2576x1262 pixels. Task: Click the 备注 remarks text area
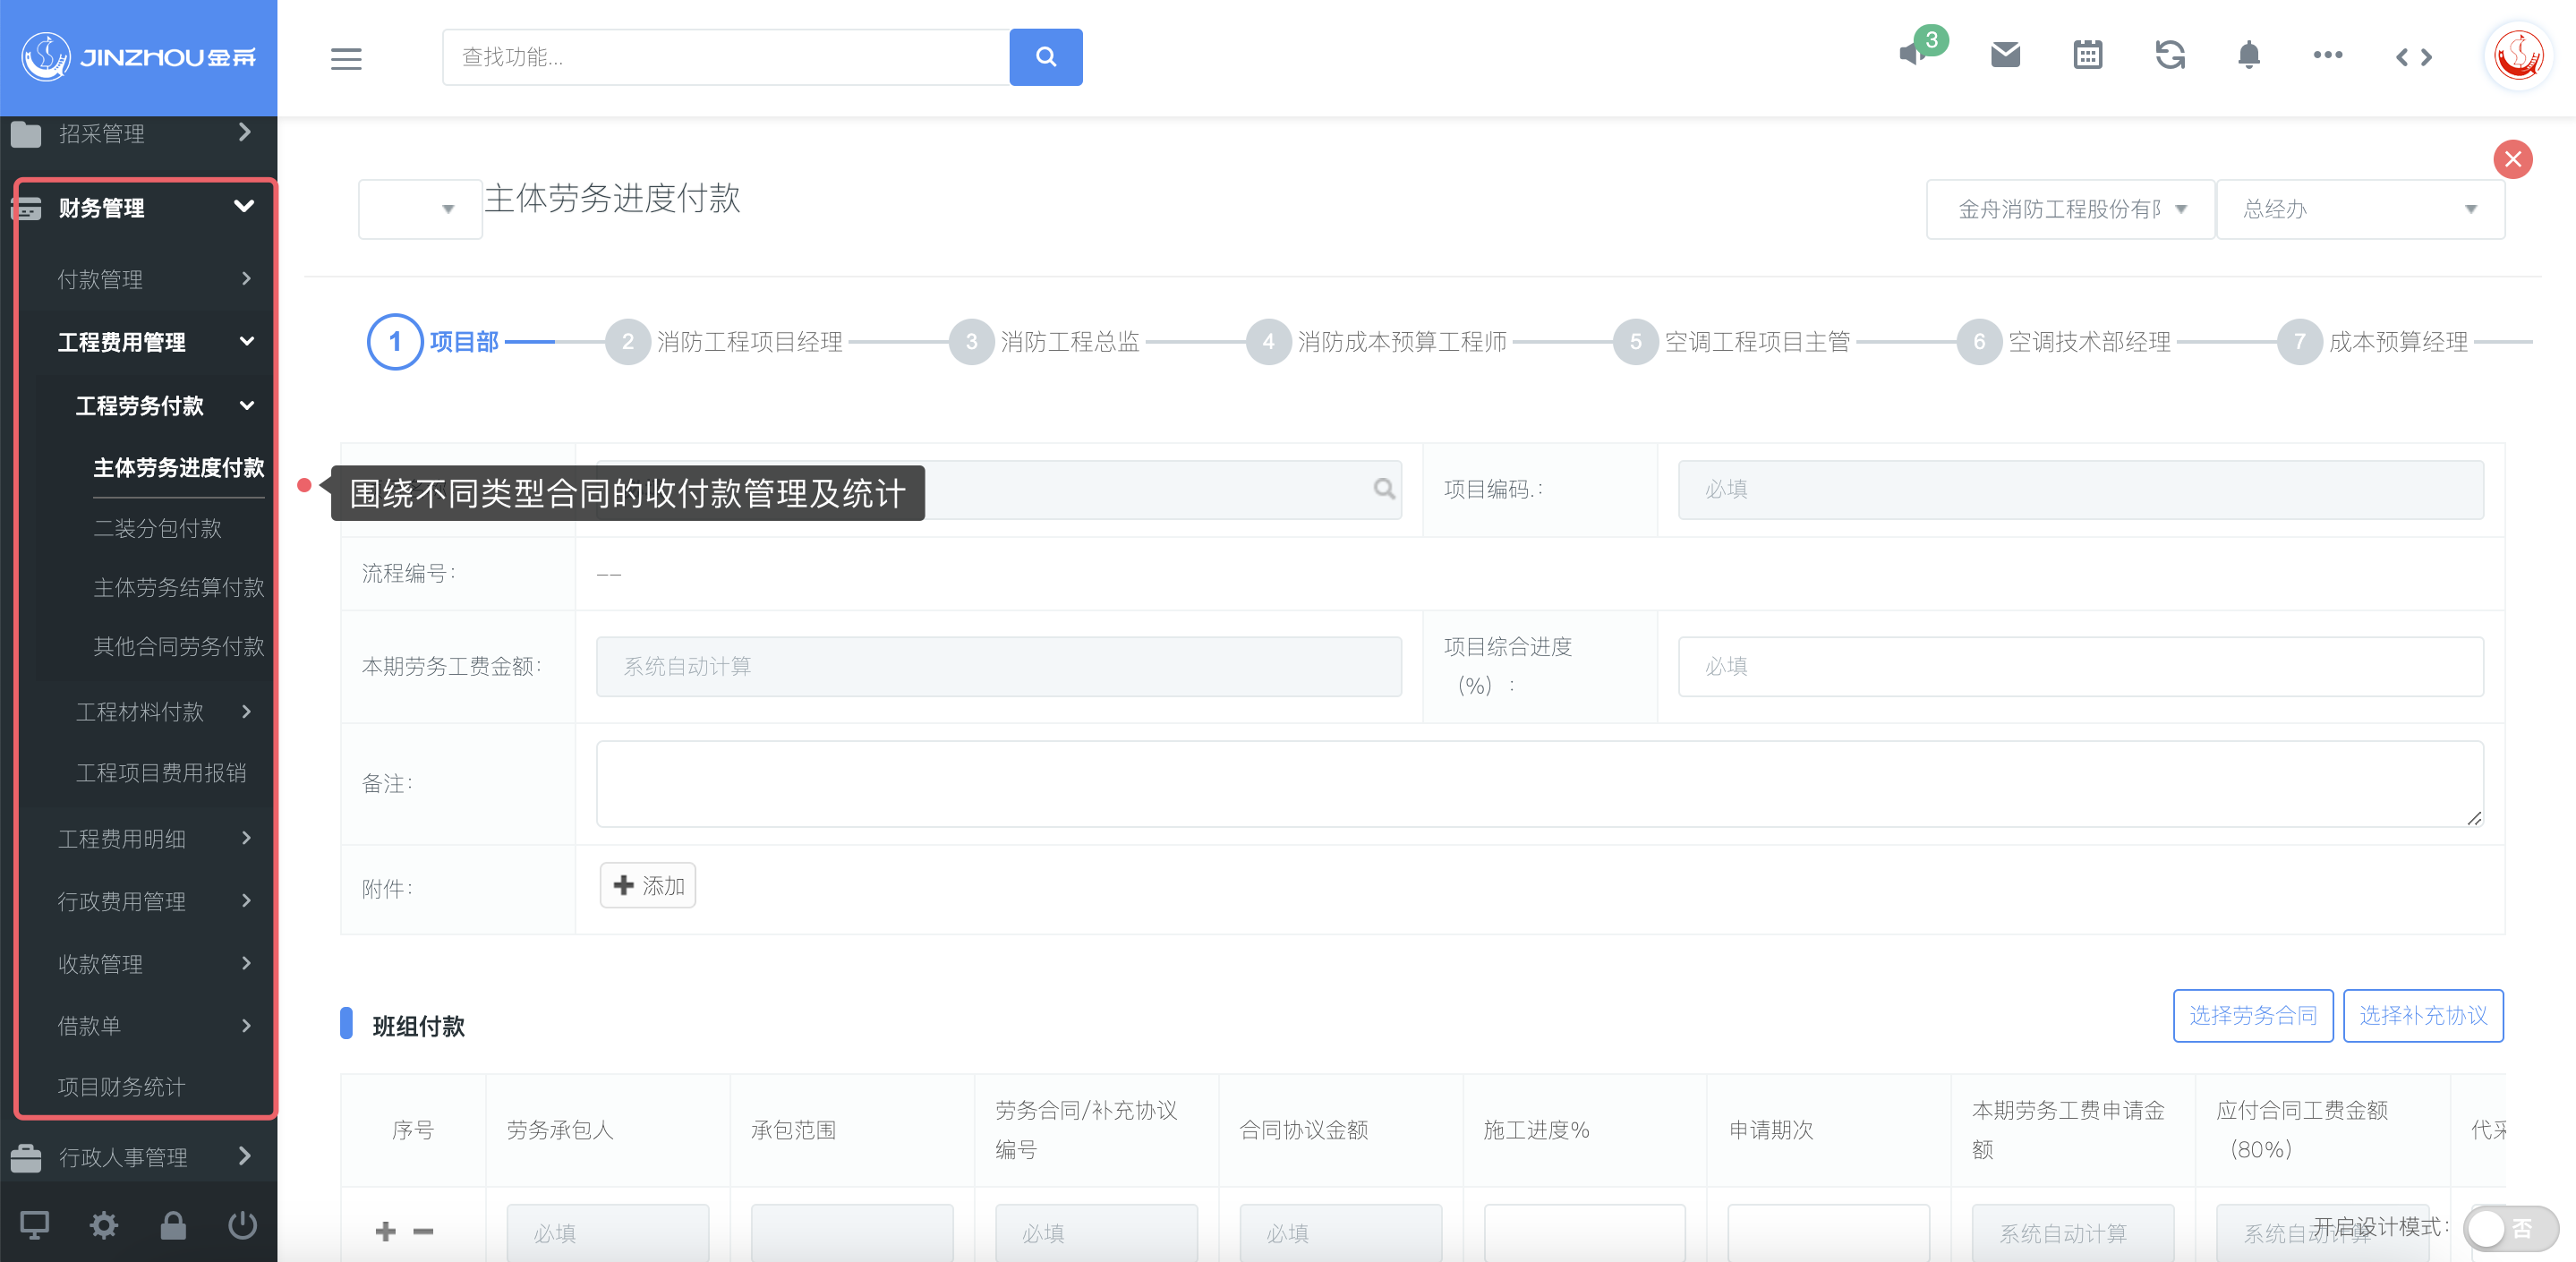pyautogui.click(x=1539, y=783)
